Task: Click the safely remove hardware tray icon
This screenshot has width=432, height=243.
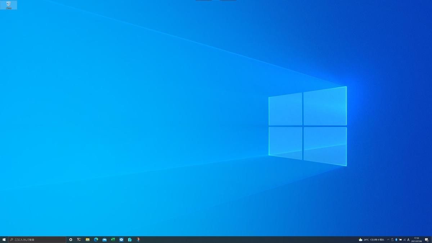Action: tap(392, 239)
